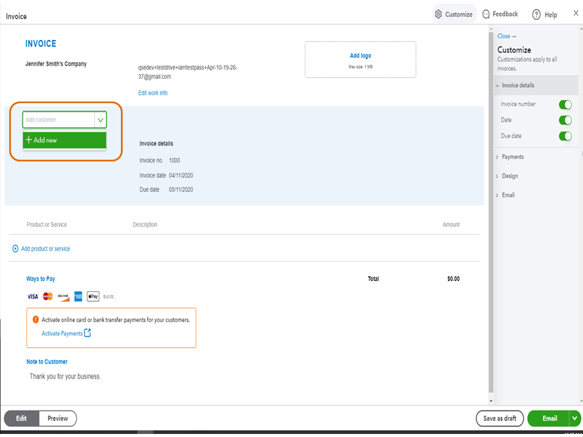Image resolution: width=583 pixels, height=437 pixels.
Task: Click the Ways to Pay heading
Action: coord(41,279)
